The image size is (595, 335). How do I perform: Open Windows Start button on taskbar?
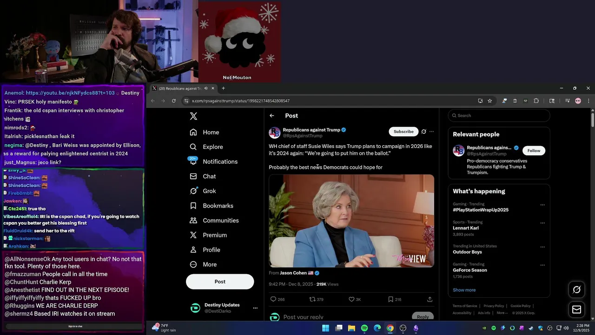326,328
